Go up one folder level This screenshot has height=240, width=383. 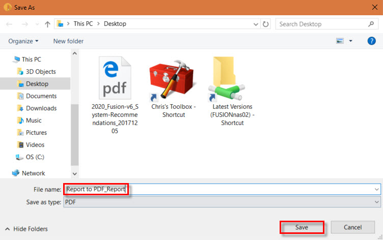pos(47,24)
